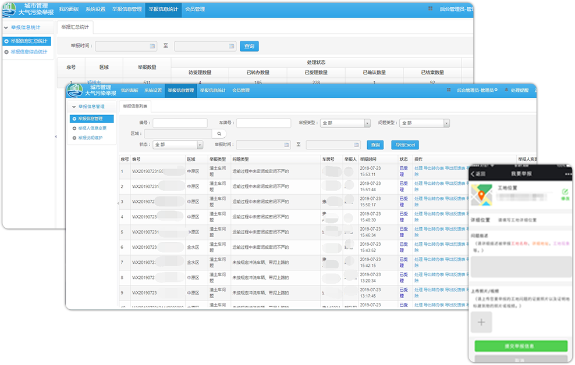Open the 状态 dropdown

200,145
